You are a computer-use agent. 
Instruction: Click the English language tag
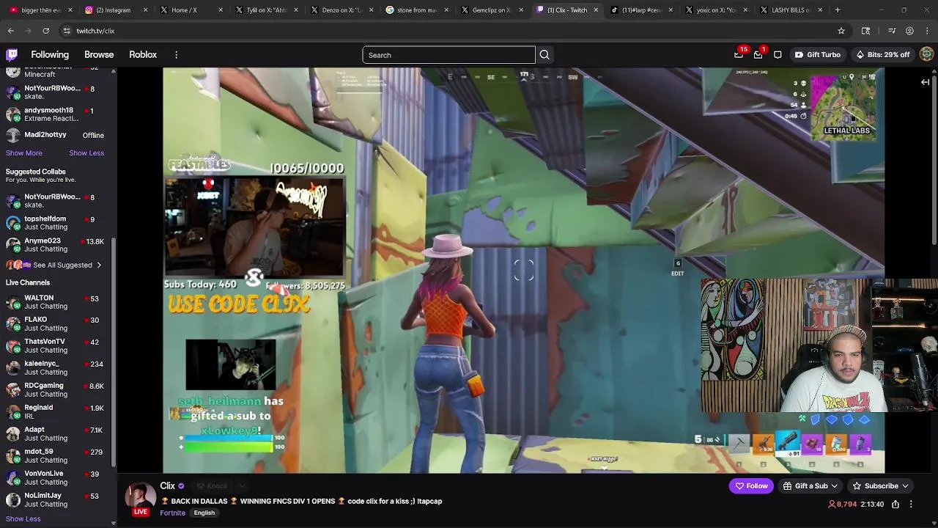[x=204, y=513]
